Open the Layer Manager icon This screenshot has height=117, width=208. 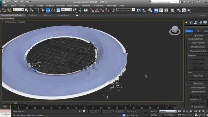pos(150,10)
